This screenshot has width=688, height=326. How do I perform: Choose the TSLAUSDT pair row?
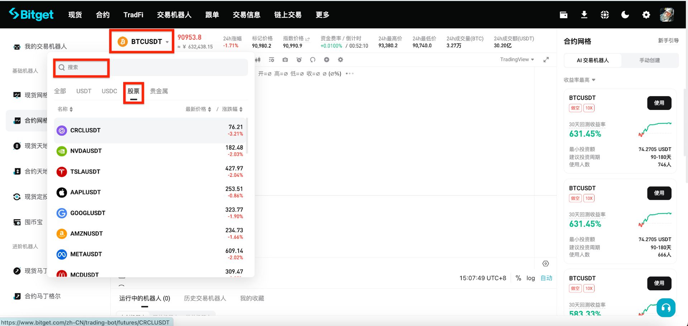150,172
